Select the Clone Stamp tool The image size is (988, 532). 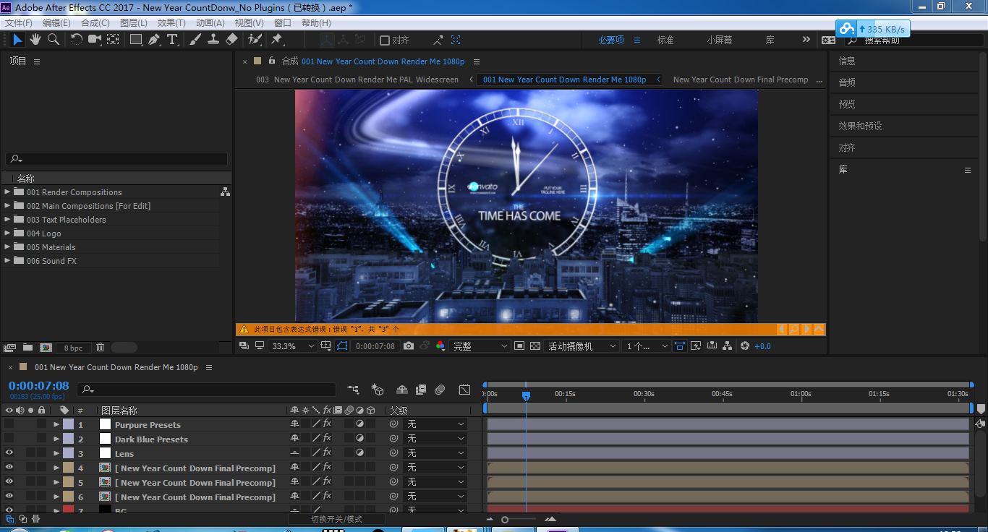(x=213, y=40)
